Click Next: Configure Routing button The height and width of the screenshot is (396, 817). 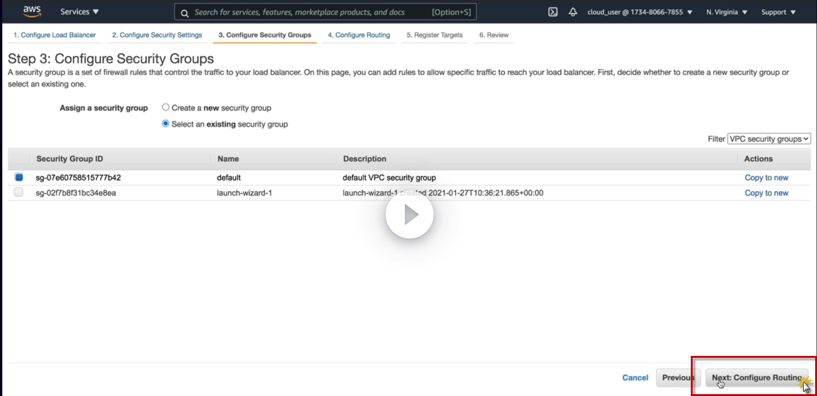[756, 378]
